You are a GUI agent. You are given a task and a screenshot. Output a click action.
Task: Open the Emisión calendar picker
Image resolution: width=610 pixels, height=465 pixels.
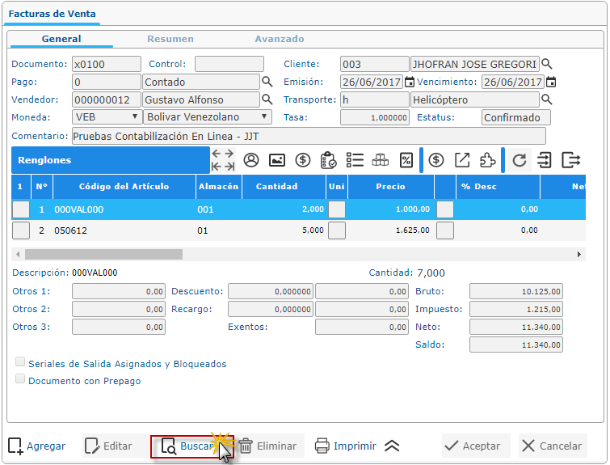click(x=410, y=82)
